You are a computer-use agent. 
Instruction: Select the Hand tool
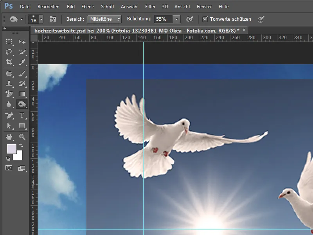click(9, 137)
